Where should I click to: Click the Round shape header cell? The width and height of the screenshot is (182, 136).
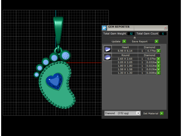tap(125, 55)
